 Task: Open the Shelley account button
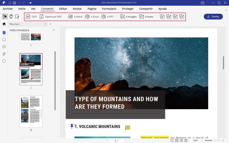tap(213, 17)
